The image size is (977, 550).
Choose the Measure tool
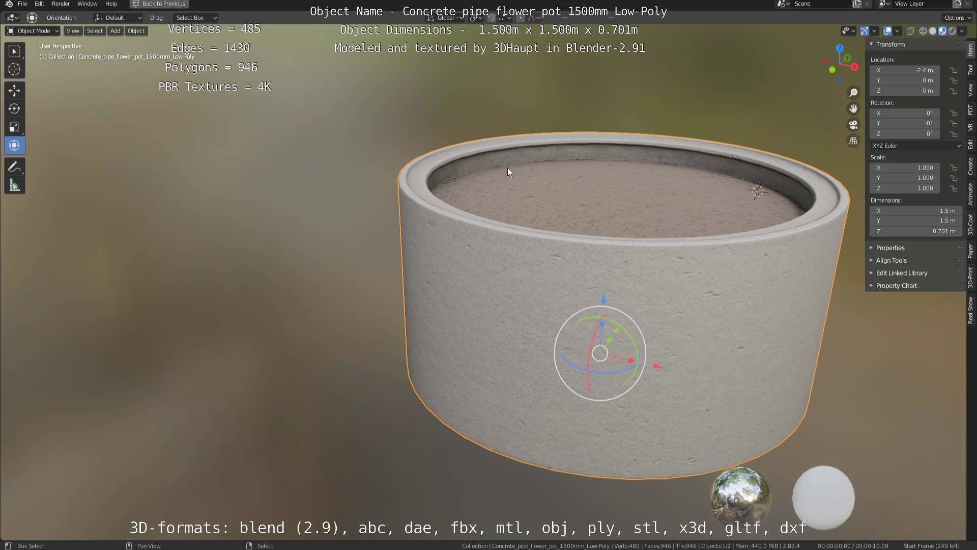(14, 185)
